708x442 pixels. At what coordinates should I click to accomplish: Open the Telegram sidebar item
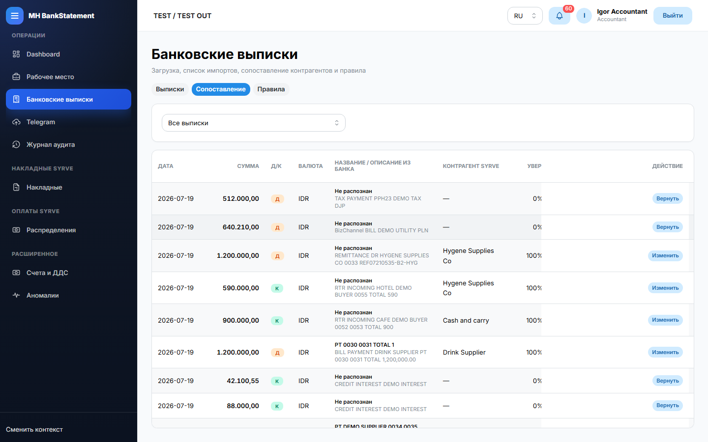[68, 122]
